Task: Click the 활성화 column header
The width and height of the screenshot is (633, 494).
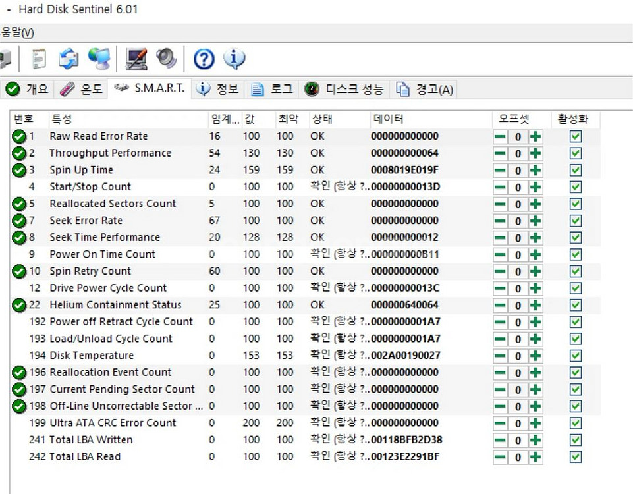Action: point(576,119)
